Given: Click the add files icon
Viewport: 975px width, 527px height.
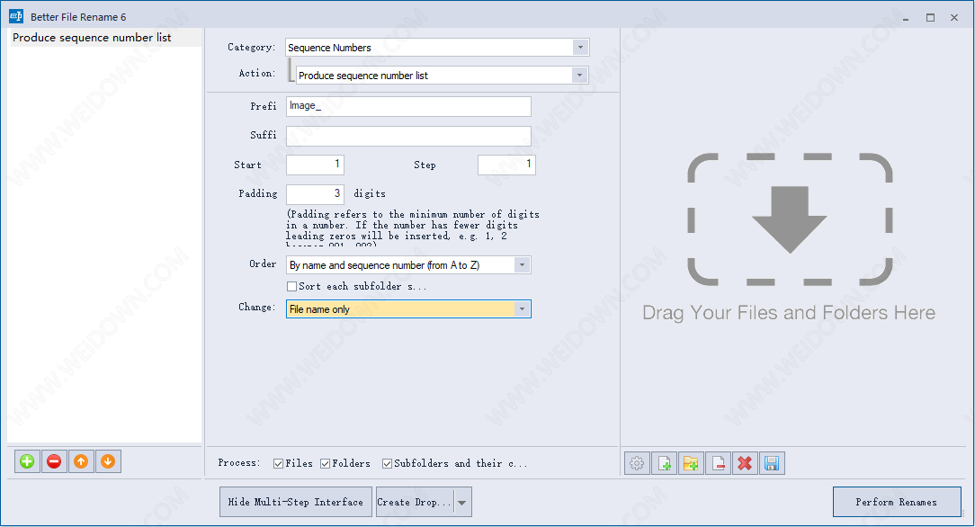Looking at the screenshot, I should pos(664,463).
